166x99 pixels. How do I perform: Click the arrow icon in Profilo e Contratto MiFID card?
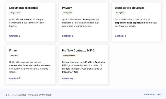click(72, 79)
